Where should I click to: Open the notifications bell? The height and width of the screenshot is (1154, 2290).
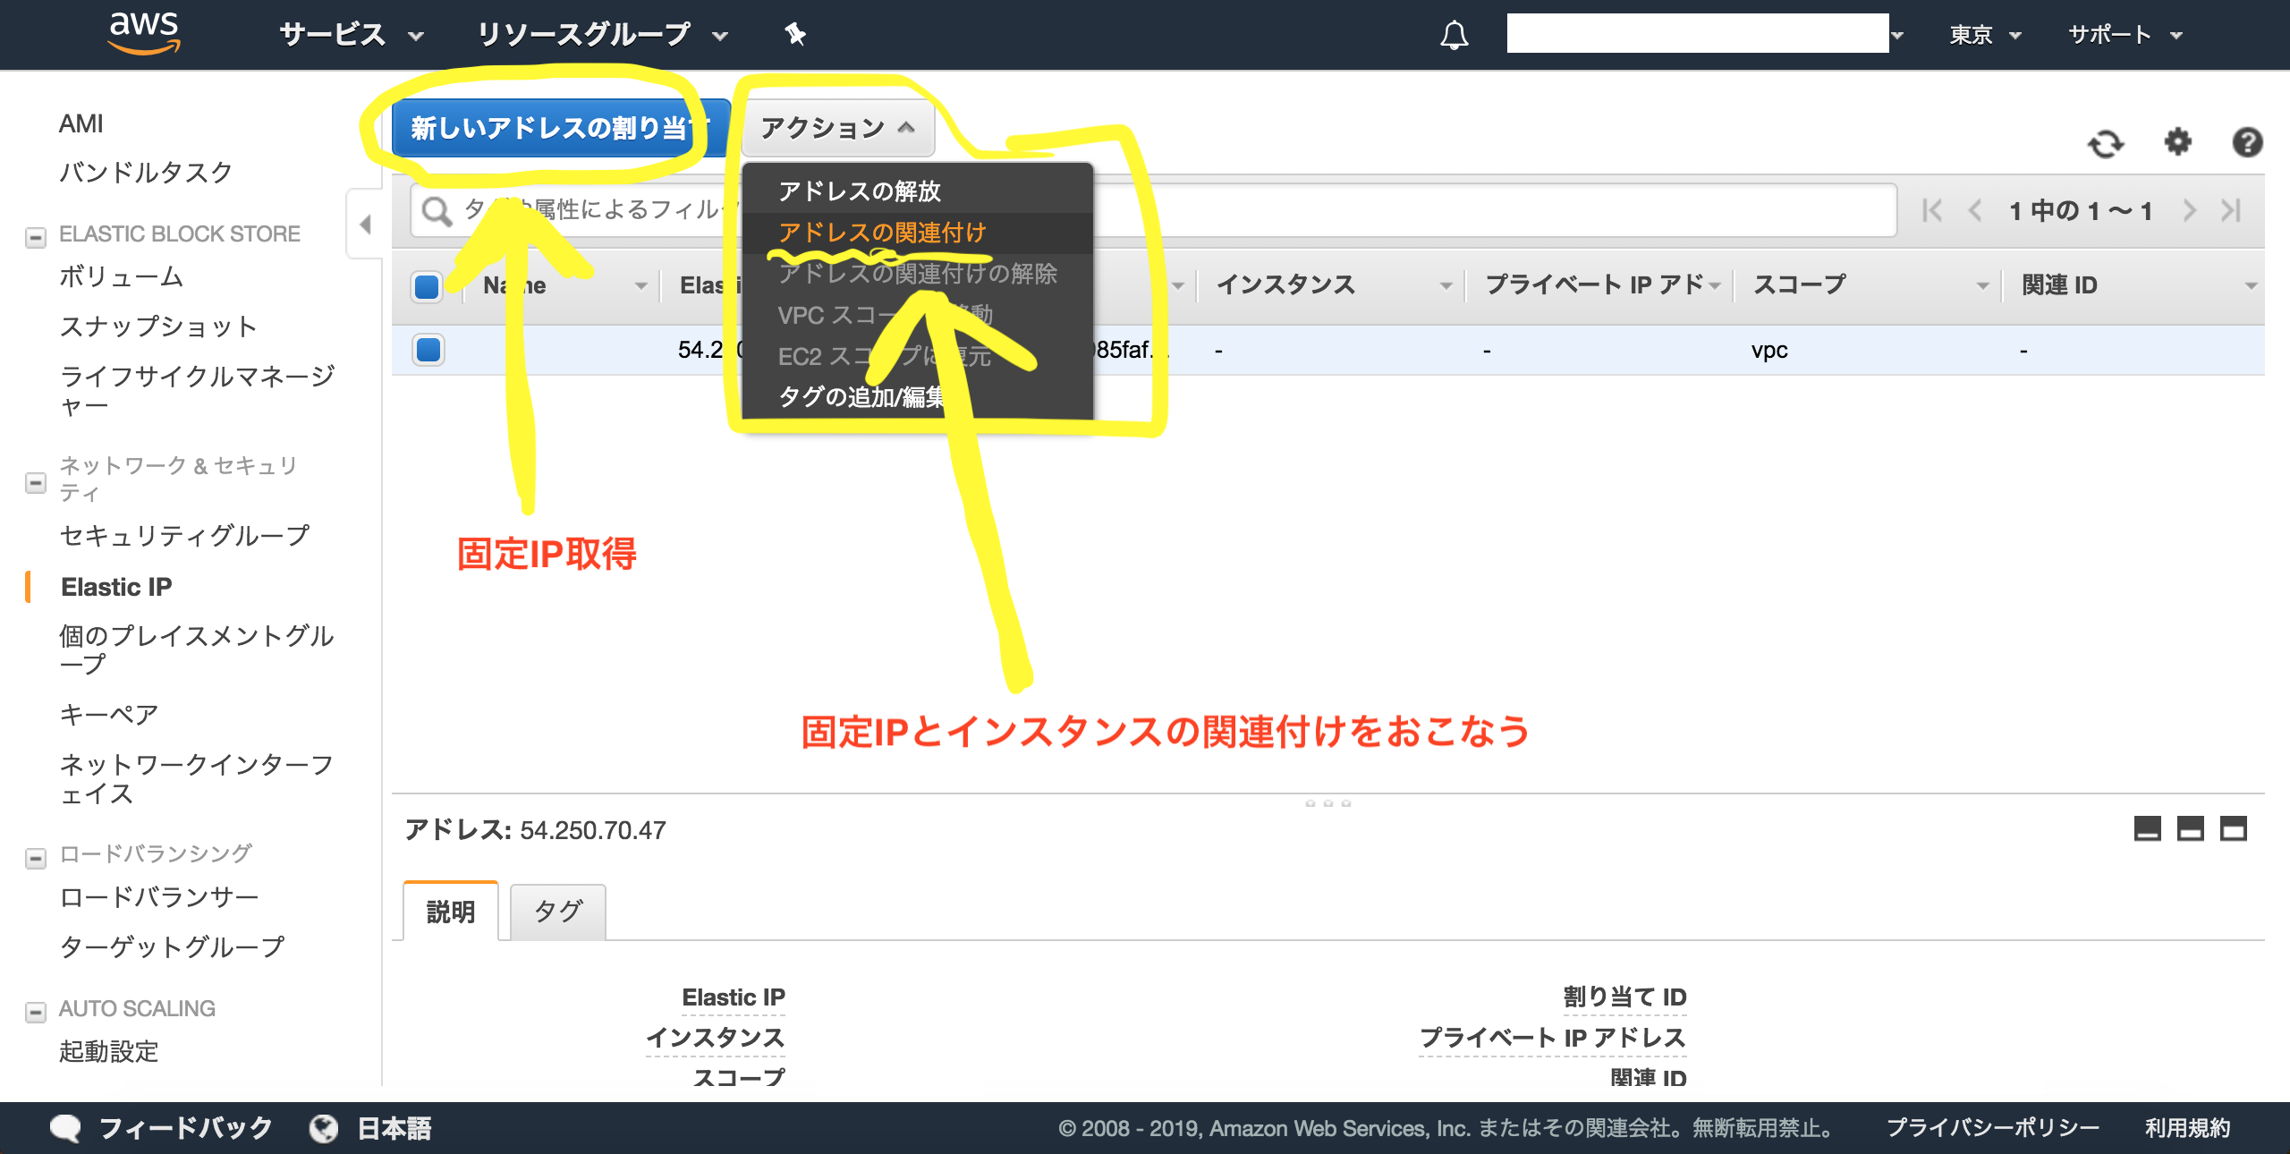pos(1454,35)
